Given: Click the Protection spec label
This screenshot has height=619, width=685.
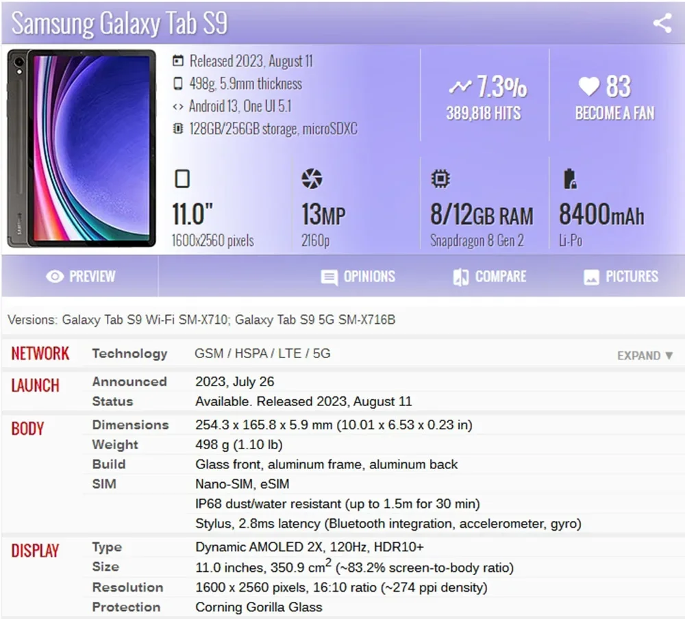Looking at the screenshot, I should [x=126, y=607].
